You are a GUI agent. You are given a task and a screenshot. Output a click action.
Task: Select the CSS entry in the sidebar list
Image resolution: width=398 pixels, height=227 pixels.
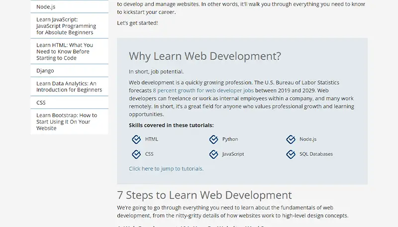[x=41, y=103]
